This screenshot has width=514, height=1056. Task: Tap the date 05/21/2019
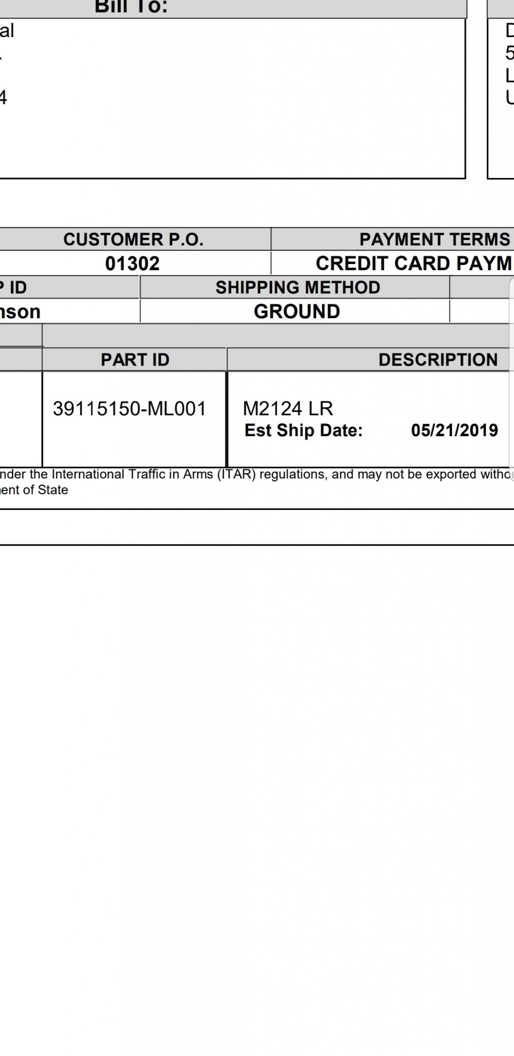click(x=455, y=431)
